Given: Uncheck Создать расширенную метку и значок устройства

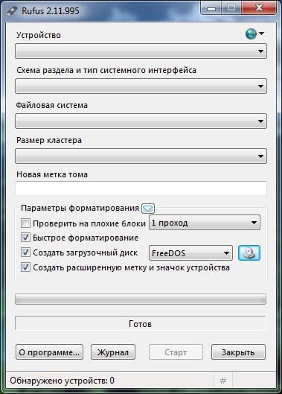Looking at the screenshot, I should click(x=25, y=267).
